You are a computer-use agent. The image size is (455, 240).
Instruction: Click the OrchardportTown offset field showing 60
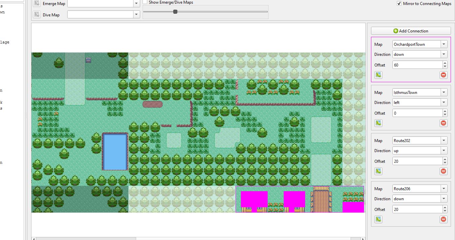[417, 65]
